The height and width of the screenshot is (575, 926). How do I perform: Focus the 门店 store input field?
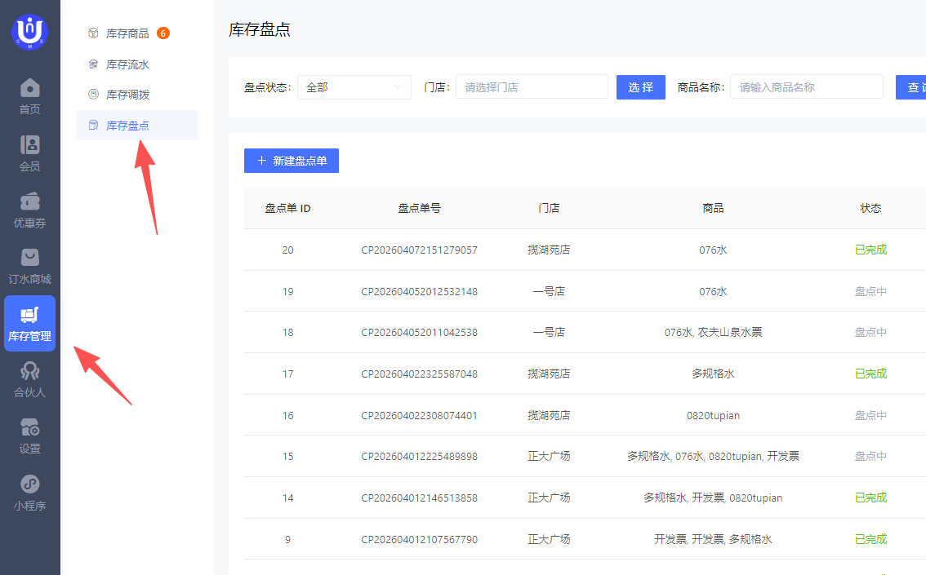click(x=531, y=87)
